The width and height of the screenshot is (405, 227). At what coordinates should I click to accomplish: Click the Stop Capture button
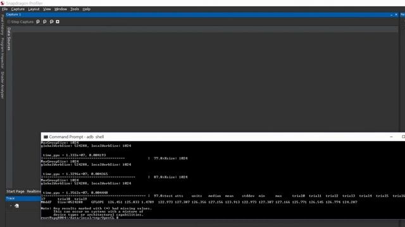click(x=20, y=22)
